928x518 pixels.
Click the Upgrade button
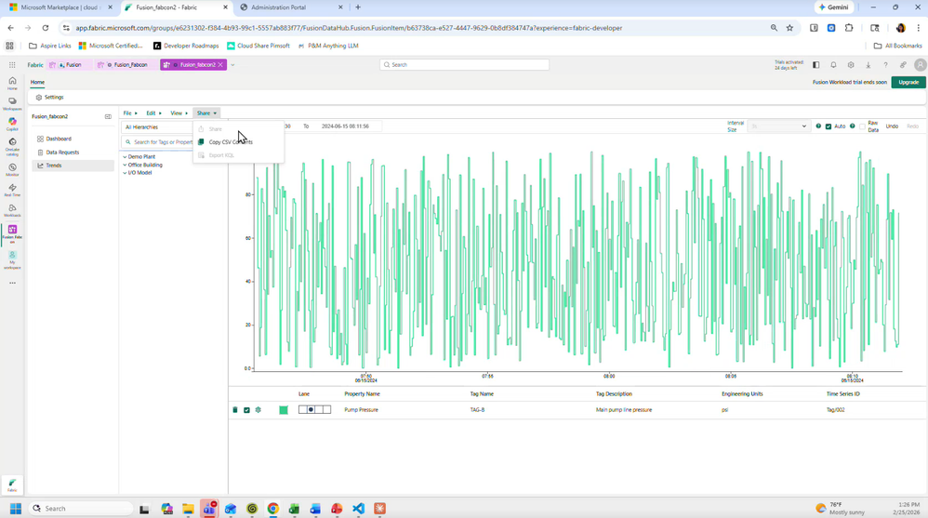coord(908,82)
